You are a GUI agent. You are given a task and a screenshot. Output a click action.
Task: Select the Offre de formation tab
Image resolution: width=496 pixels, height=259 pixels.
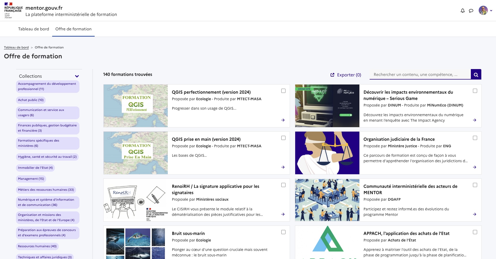click(73, 29)
